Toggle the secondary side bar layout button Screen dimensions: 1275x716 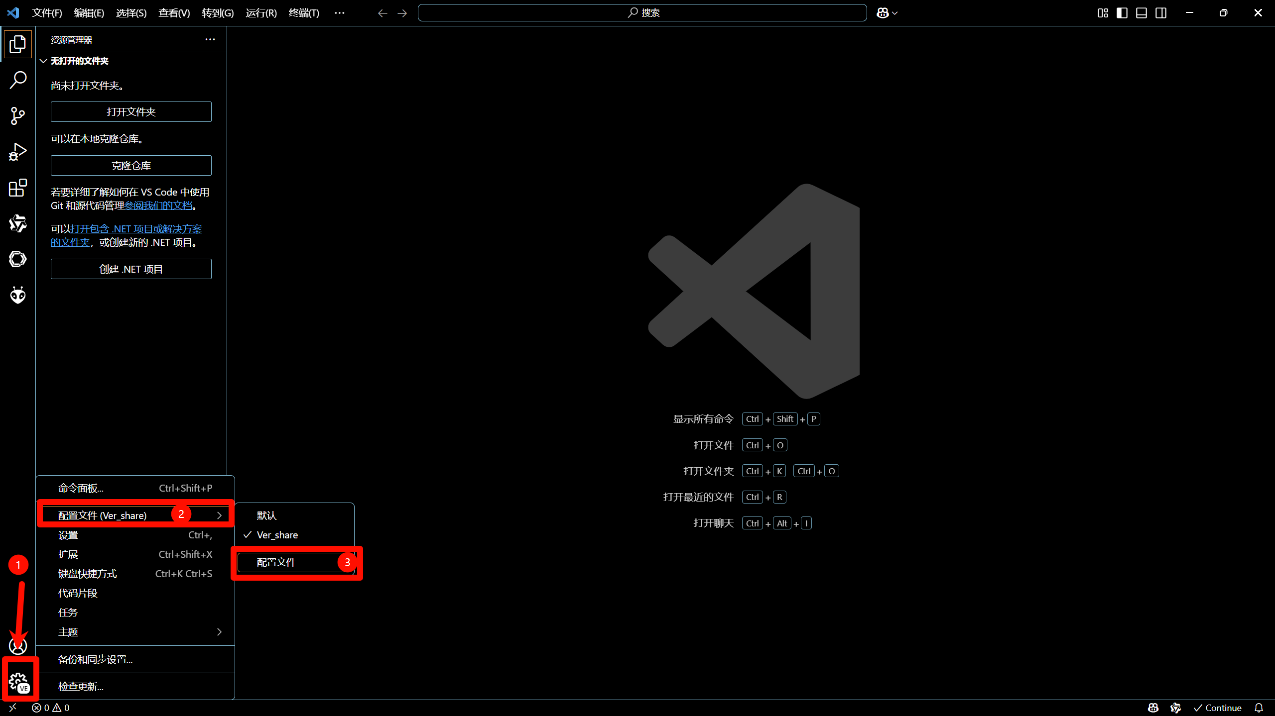click(1161, 13)
